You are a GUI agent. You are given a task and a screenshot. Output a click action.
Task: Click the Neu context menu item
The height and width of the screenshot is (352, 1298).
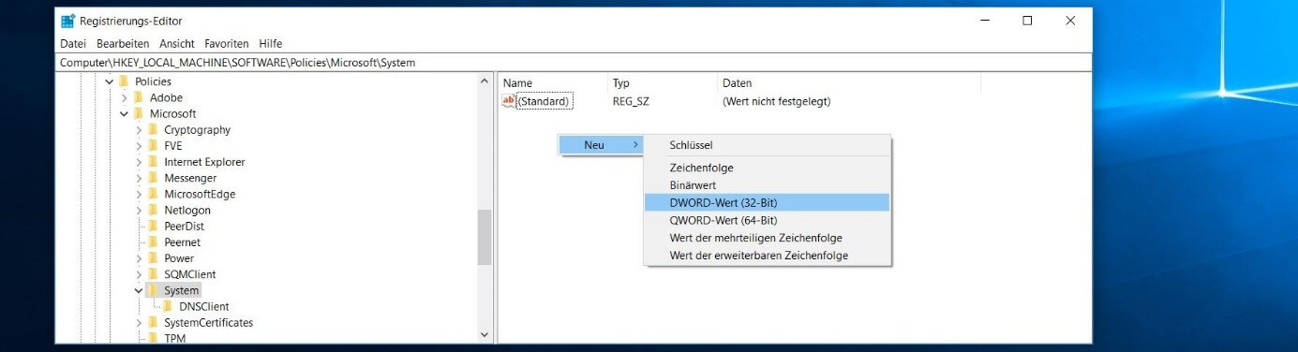602,145
